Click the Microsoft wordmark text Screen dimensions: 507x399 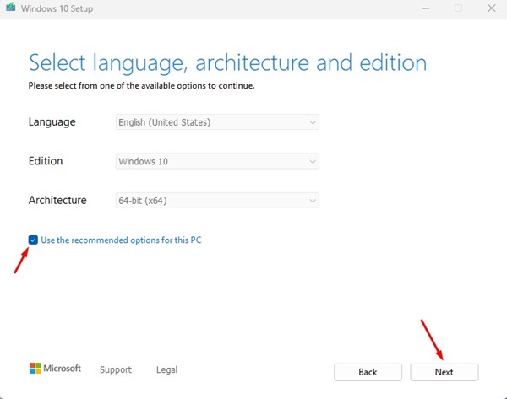tap(62, 369)
